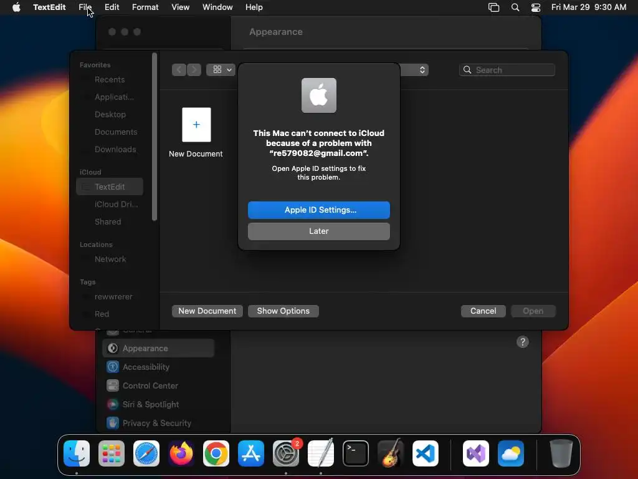Screen dimensions: 638x479
Task: Select Downloads in the sidebar
Action: point(110,150)
